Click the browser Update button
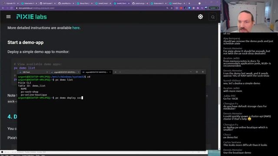The image size is (278, 156). (x=213, y=8)
